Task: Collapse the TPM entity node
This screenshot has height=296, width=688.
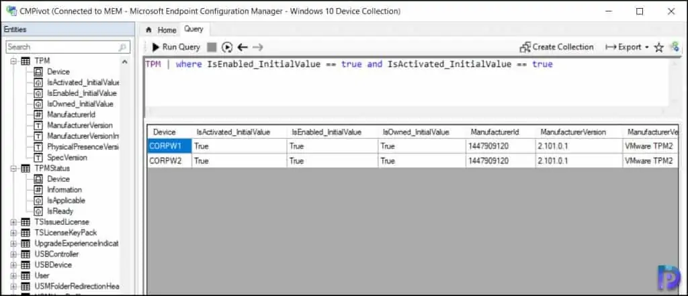Action: (x=13, y=61)
